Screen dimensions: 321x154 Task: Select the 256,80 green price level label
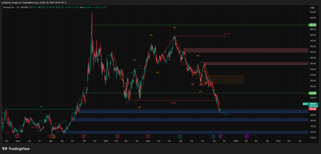tap(313, 93)
